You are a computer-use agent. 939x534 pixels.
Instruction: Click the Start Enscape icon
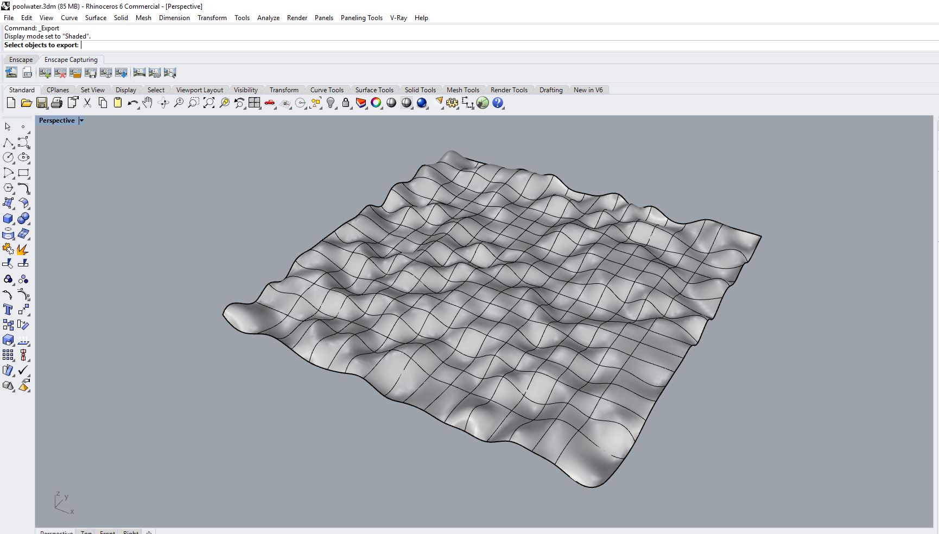[x=11, y=72]
